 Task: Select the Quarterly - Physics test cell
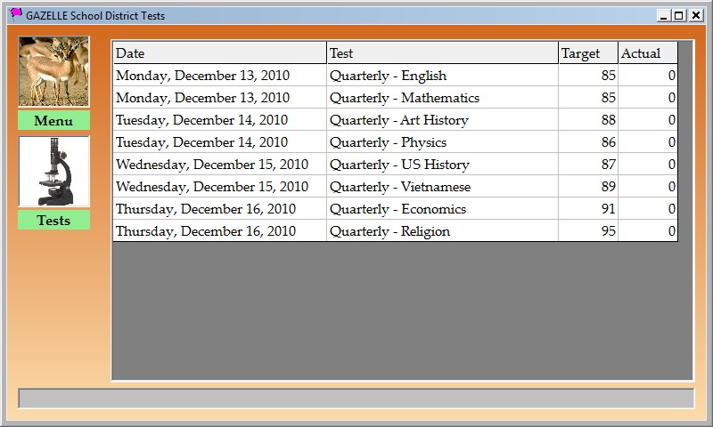pos(442,142)
